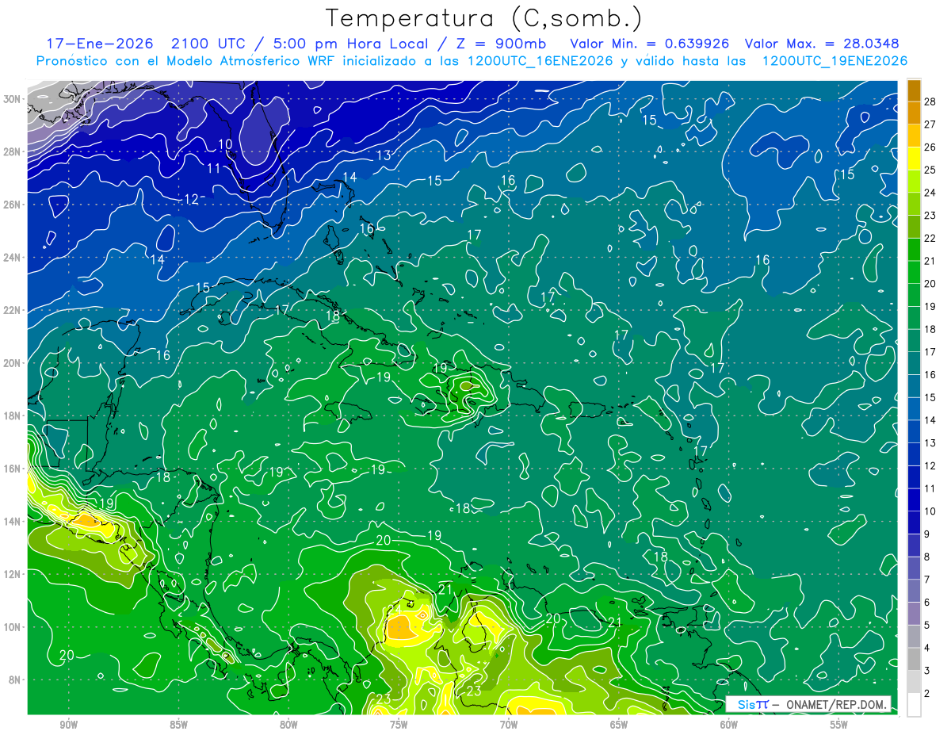Click the 24N latitude axis label

13,258
